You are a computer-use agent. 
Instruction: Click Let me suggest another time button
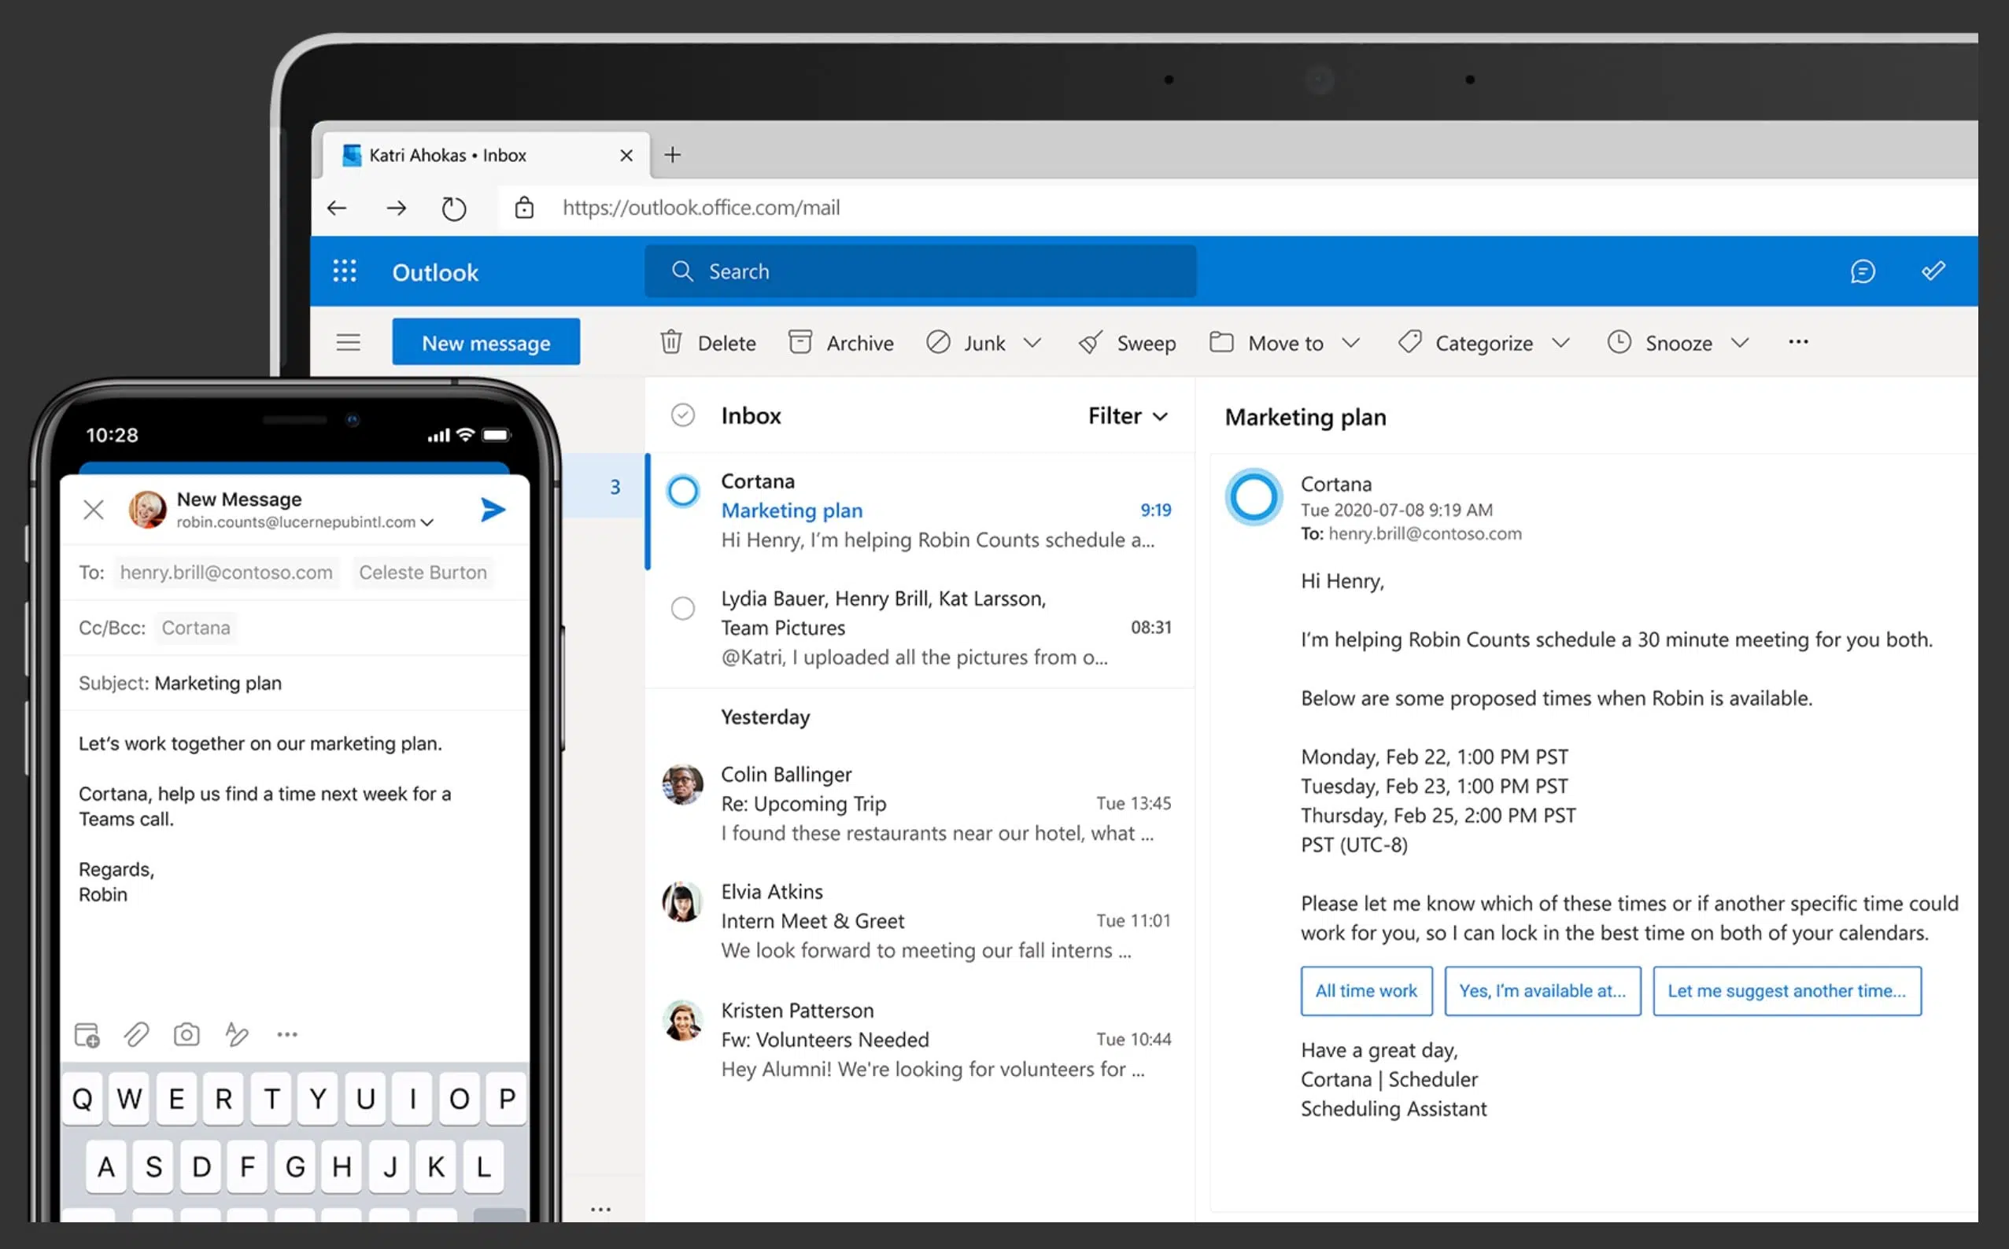(x=1787, y=990)
